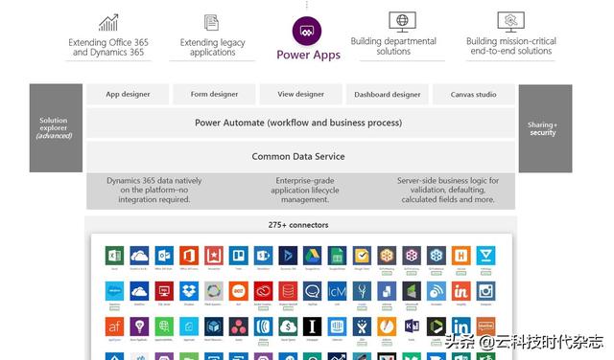Open the Sharing + security panel

(x=546, y=128)
